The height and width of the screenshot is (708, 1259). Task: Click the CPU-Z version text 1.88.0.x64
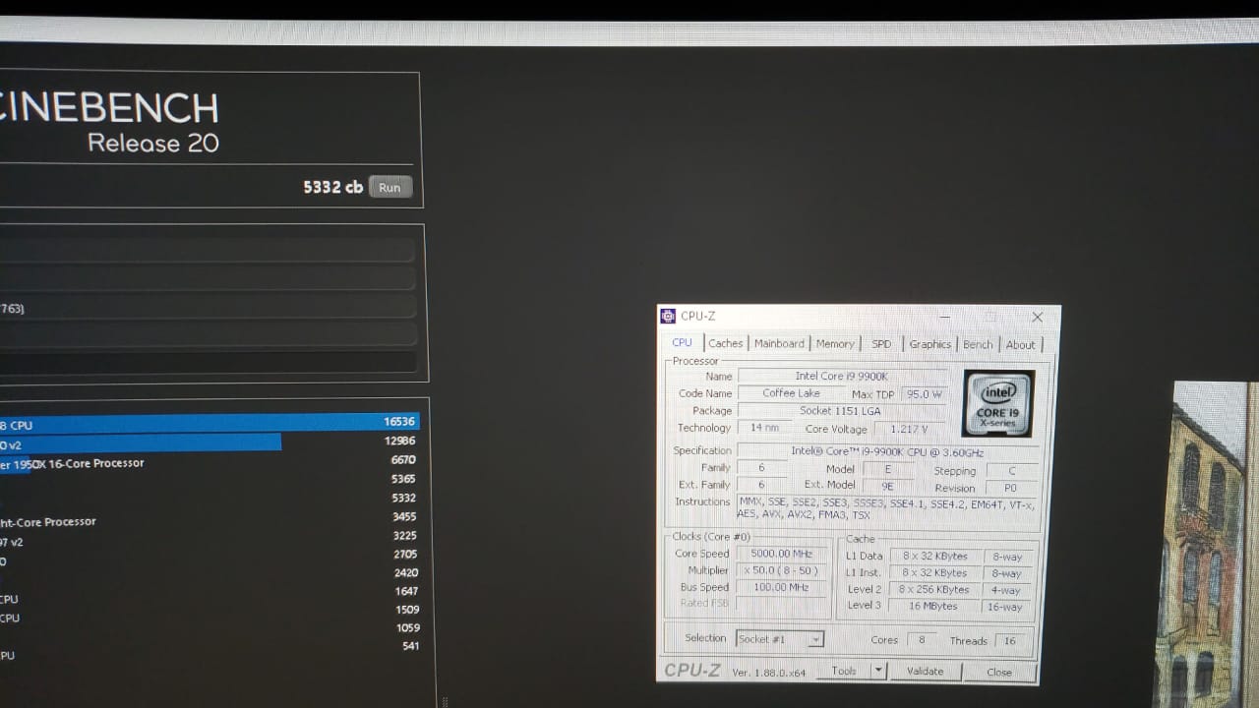tap(768, 673)
